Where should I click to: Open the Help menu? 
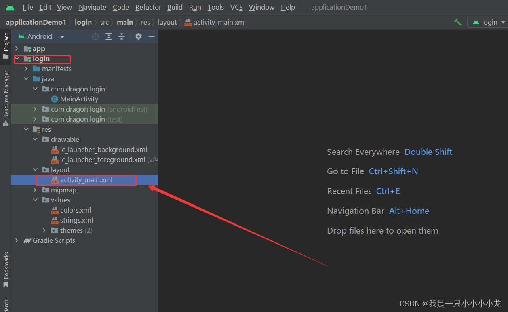click(x=288, y=7)
